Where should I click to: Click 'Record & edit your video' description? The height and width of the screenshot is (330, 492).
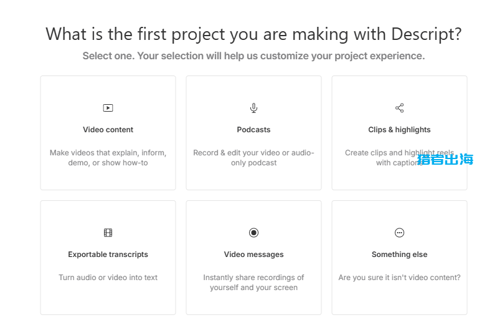[x=253, y=157]
